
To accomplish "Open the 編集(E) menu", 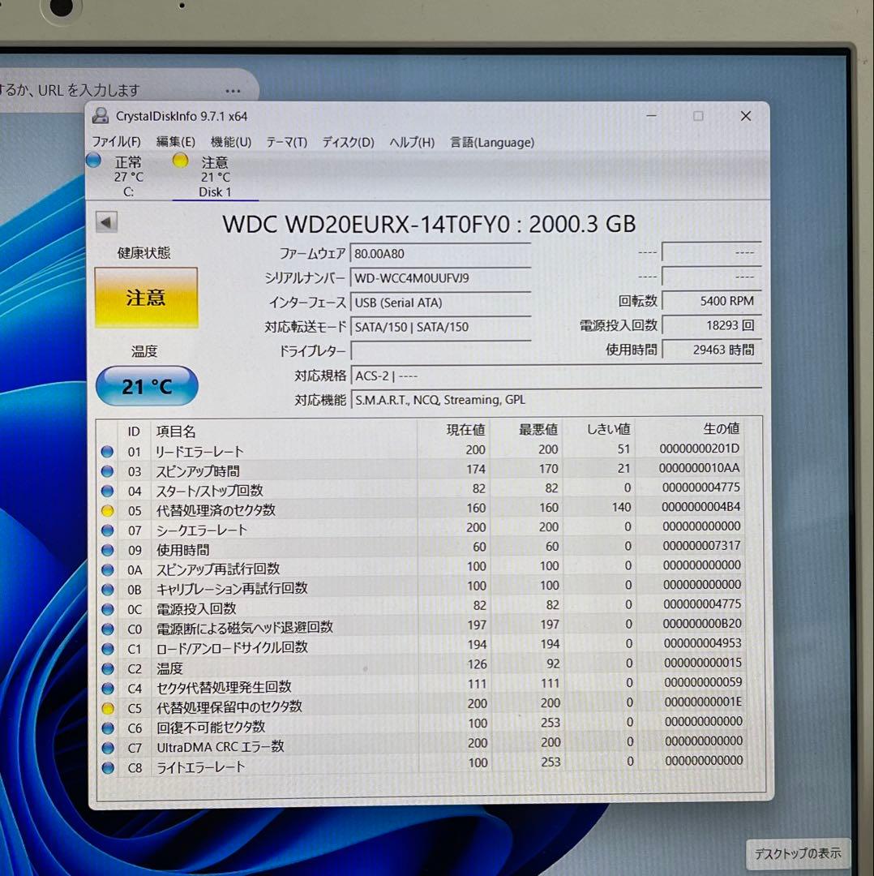I will (175, 142).
